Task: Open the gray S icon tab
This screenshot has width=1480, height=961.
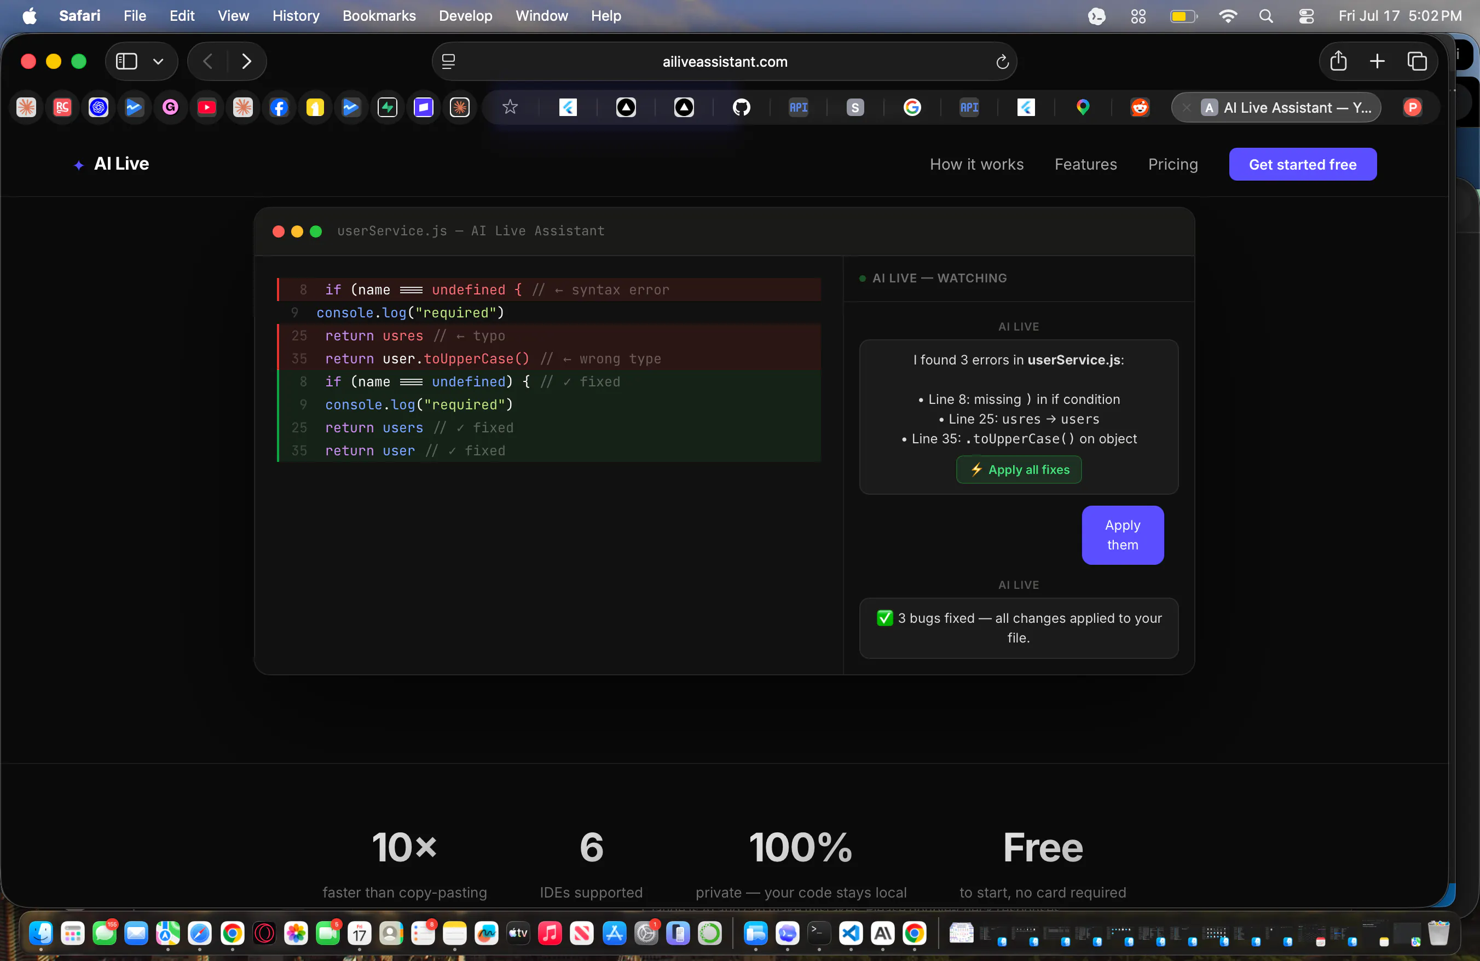Action: pos(855,107)
